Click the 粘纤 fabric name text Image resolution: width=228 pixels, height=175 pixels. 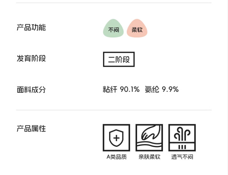click(x=110, y=90)
